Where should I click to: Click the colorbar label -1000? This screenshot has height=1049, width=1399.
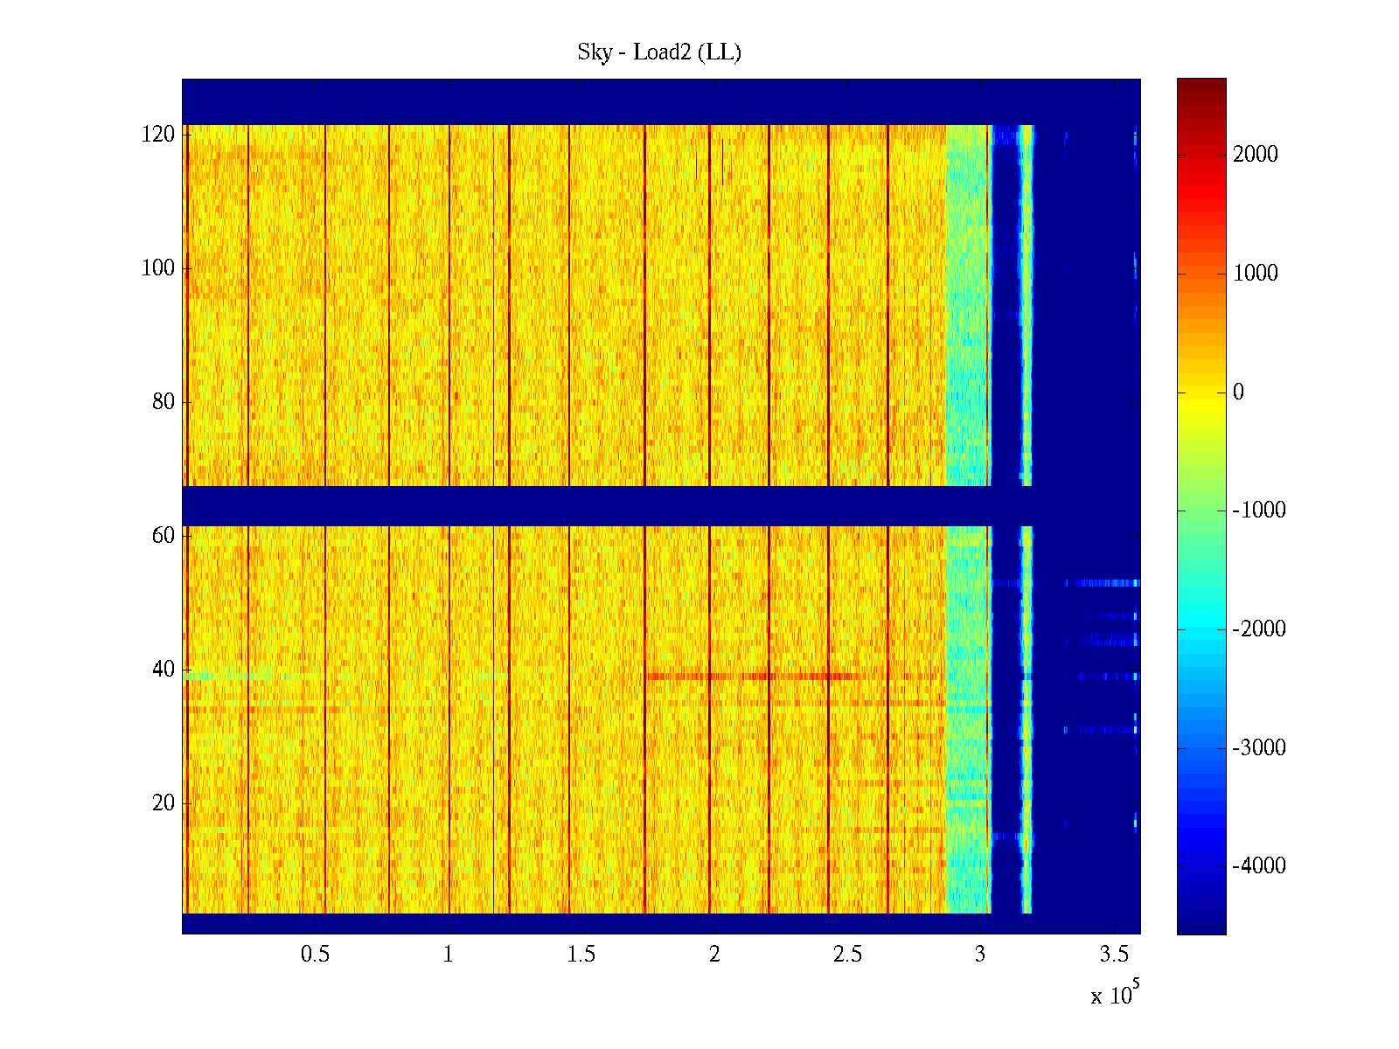pyautogui.click(x=1258, y=511)
